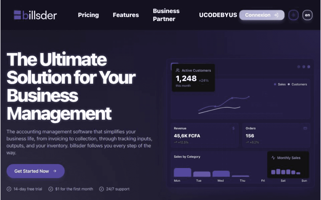Click the billsder logo icon

pyautogui.click(x=17, y=15)
